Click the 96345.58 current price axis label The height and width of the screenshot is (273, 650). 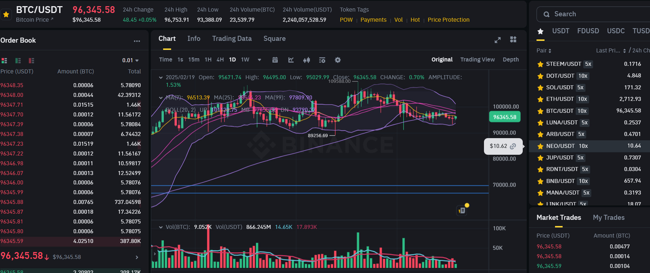505,117
